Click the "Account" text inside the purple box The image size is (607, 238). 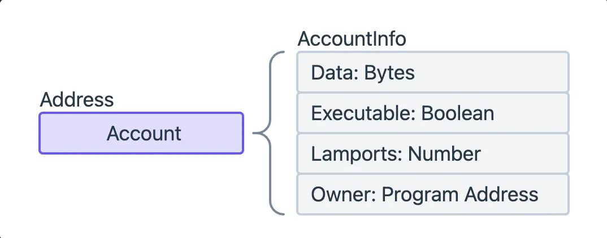point(144,133)
